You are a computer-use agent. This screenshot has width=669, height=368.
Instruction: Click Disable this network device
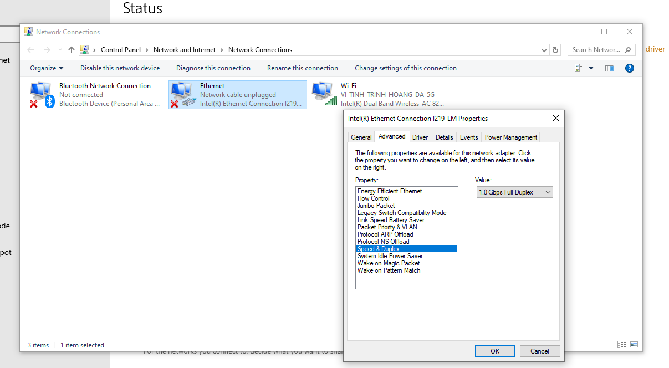(120, 68)
